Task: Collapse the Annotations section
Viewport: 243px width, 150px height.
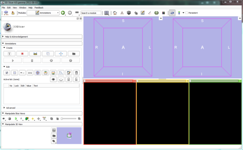Action: [42, 44]
